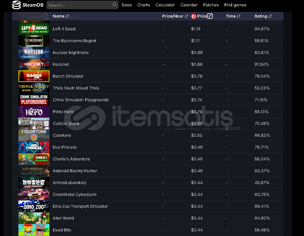Open the Dead Bits game link
304x236 pixels.
click(62, 230)
